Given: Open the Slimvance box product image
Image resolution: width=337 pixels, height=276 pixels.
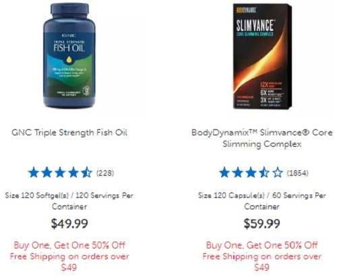Looking at the screenshot, I should click(262, 56).
